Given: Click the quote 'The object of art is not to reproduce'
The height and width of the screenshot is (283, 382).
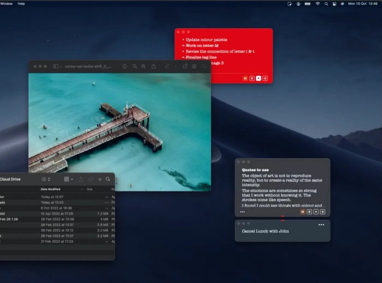Looking at the screenshot, I should click(276, 176).
